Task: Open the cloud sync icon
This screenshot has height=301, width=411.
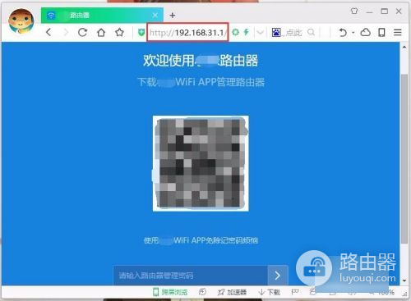Action: pos(365,32)
